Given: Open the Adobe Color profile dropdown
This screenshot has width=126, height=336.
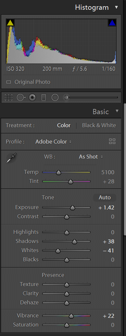Looking at the screenshot, I should pos(53,142).
